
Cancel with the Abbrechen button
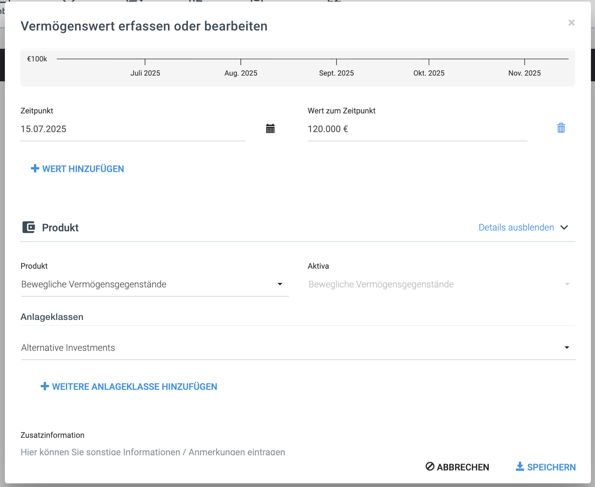pos(457,467)
